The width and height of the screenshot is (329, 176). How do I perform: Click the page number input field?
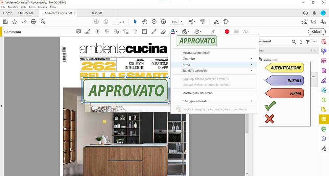pos(116,22)
